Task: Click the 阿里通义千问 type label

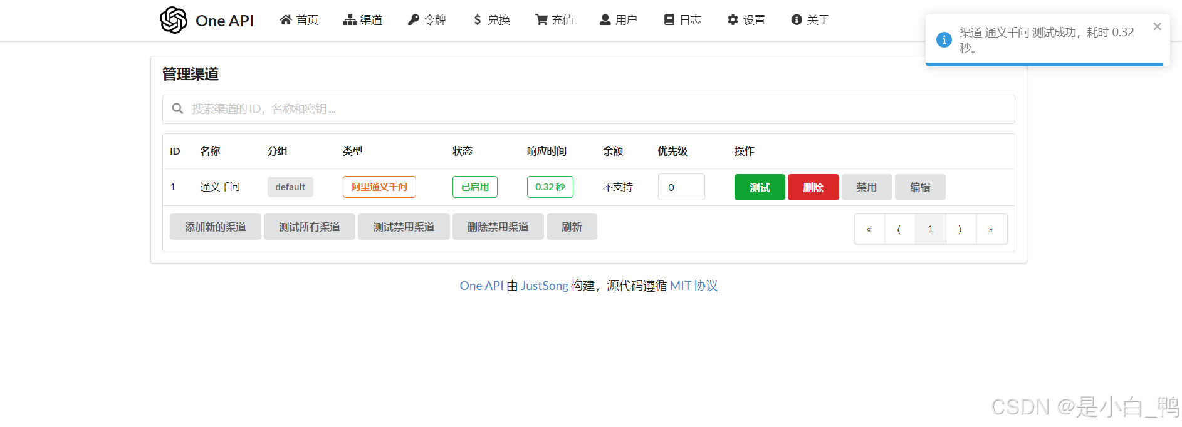Action: pos(379,187)
